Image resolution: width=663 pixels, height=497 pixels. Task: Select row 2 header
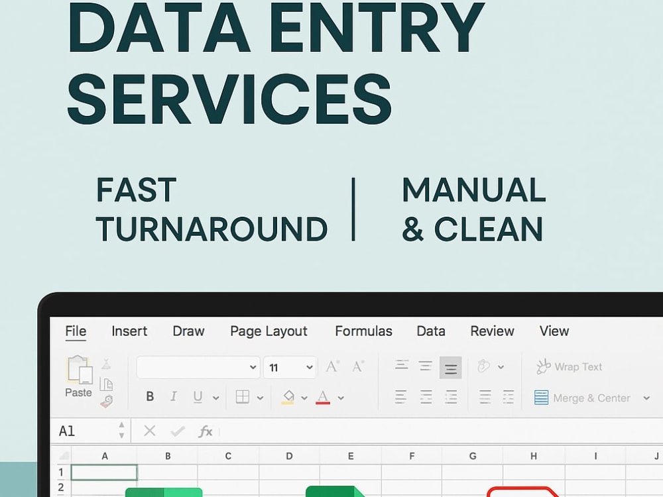pos(62,487)
